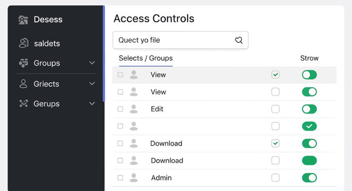Click the avatar icon in the Admin row
The image size is (352, 191).
(x=134, y=178)
